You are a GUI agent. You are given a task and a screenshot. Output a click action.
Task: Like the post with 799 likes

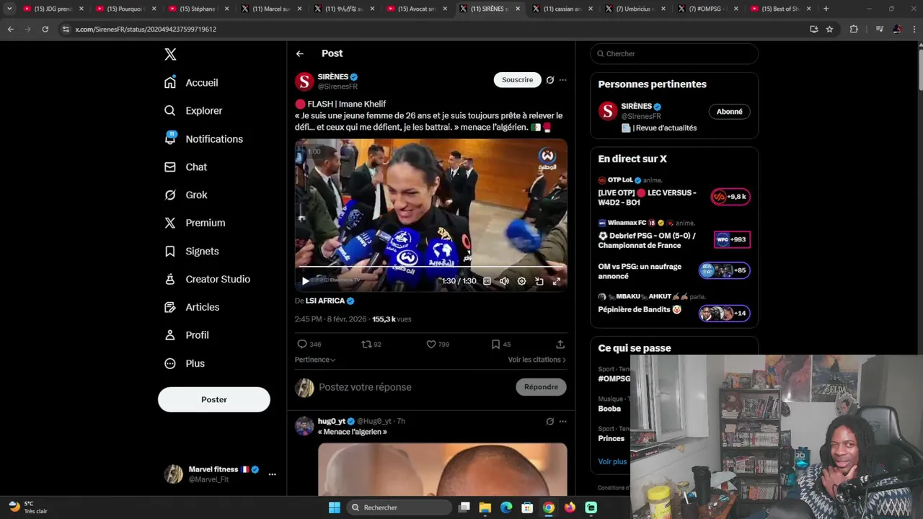point(438,345)
